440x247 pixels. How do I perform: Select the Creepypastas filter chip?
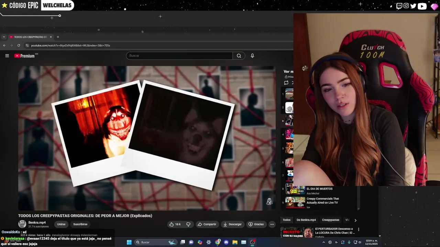pyautogui.click(x=331, y=220)
